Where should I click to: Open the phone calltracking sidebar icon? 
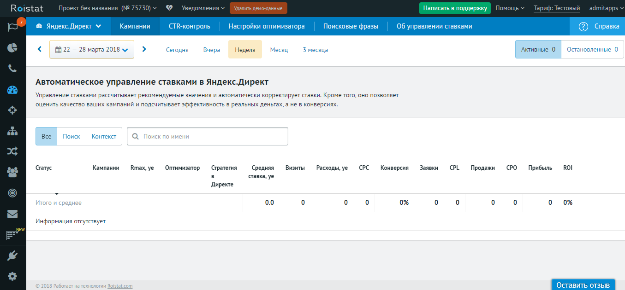pyautogui.click(x=12, y=69)
